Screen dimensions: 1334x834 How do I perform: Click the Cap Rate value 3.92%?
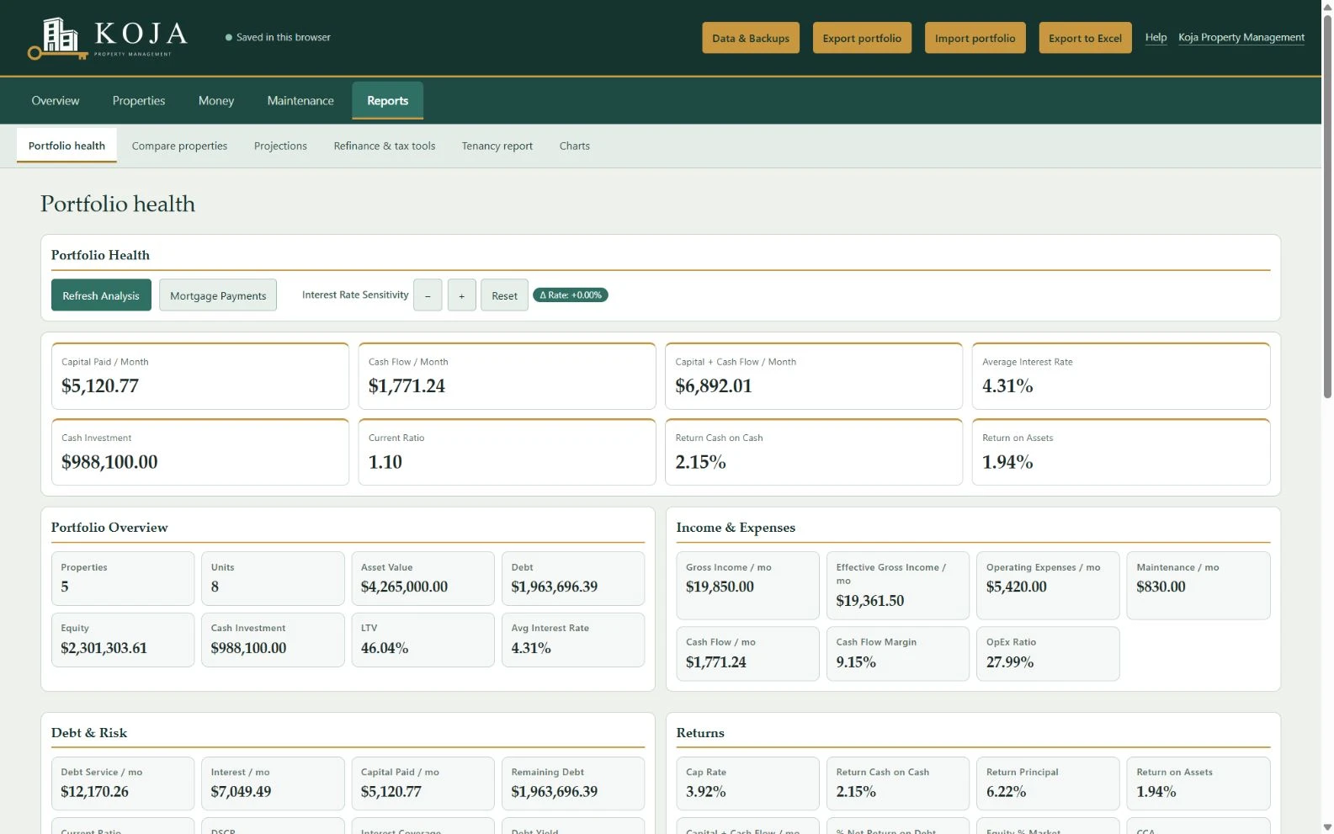[x=706, y=792]
